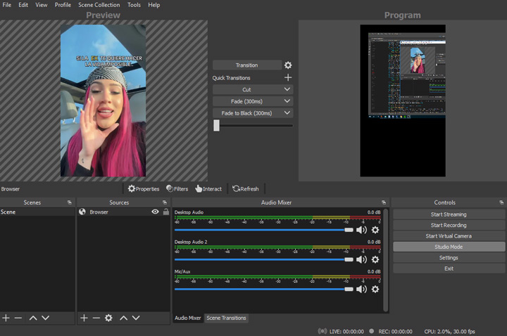The image size is (507, 336).
Task: Move selected source down with arrow
Action: (x=136, y=318)
